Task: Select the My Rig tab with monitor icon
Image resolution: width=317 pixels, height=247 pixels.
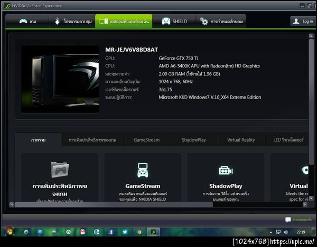Action: [x=124, y=22]
